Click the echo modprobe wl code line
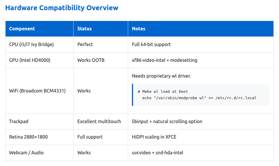The width and height of the screenshot is (279, 166). (199, 98)
